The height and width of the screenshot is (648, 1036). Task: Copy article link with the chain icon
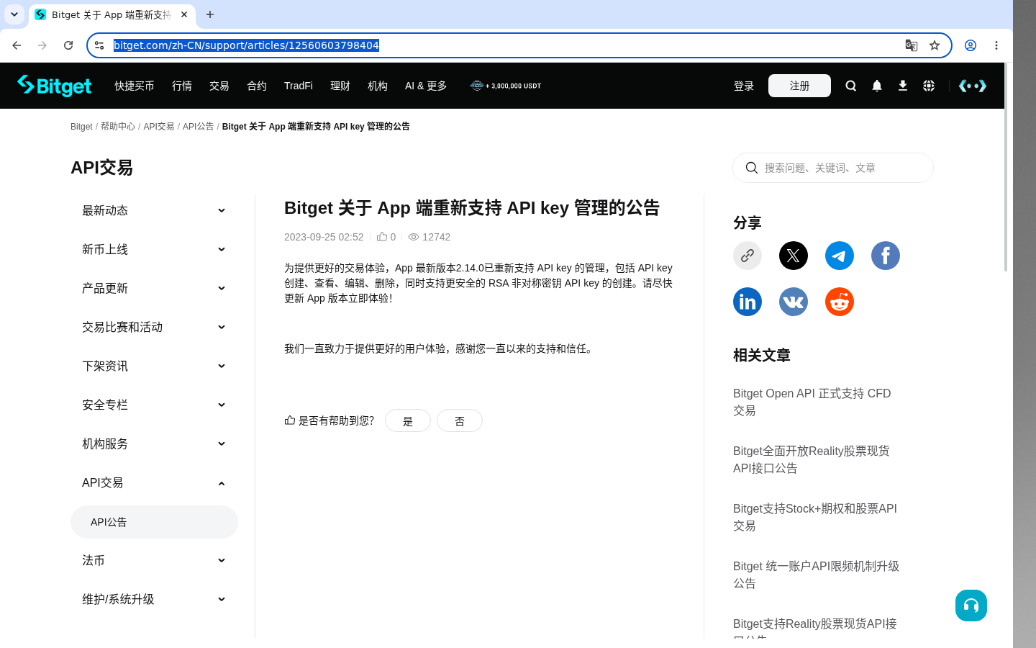[748, 256]
